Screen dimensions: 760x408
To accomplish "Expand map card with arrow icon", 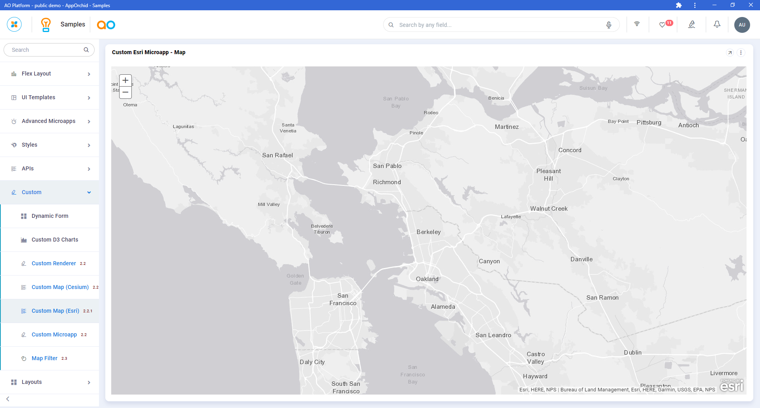I will [730, 53].
